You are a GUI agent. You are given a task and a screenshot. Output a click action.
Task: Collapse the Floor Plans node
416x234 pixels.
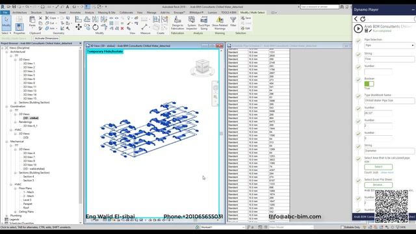coord(16,188)
